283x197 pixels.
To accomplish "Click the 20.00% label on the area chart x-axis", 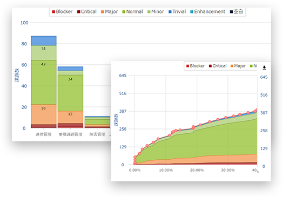I will pyautogui.click(x=197, y=170).
